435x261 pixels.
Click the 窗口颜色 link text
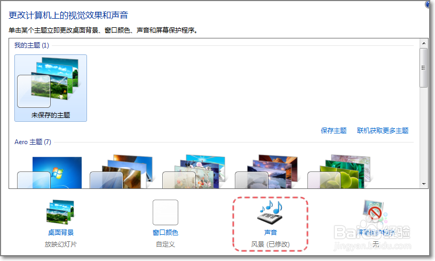[x=165, y=232]
